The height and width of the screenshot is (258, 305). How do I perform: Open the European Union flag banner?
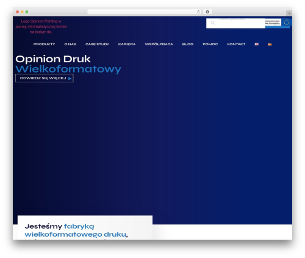(278, 22)
